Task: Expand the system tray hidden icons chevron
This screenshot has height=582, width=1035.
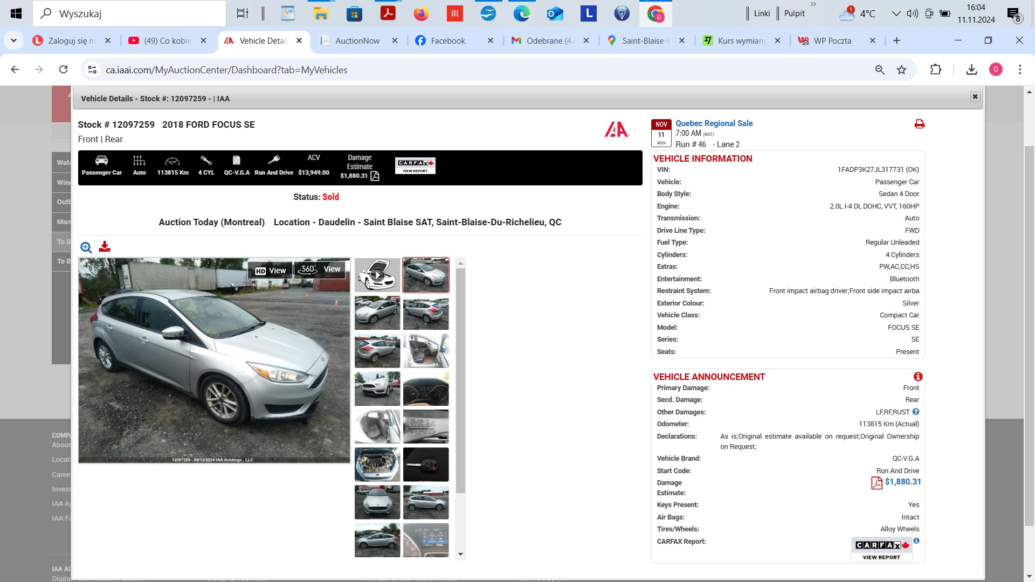Action: (896, 13)
